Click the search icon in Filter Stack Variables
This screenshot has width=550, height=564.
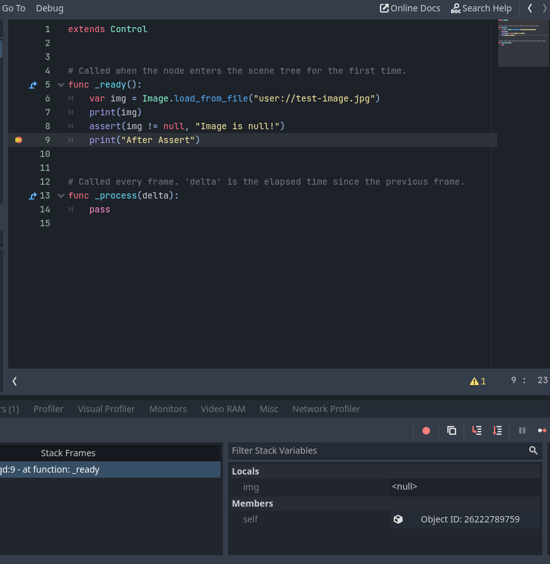point(533,451)
